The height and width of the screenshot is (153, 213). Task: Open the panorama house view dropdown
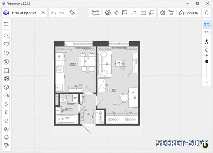108,13
